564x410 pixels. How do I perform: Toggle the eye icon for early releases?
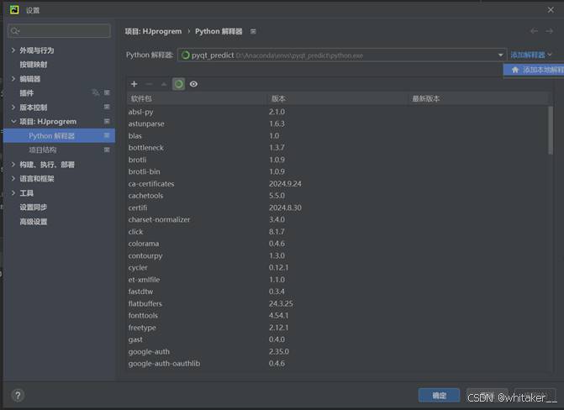click(x=193, y=84)
